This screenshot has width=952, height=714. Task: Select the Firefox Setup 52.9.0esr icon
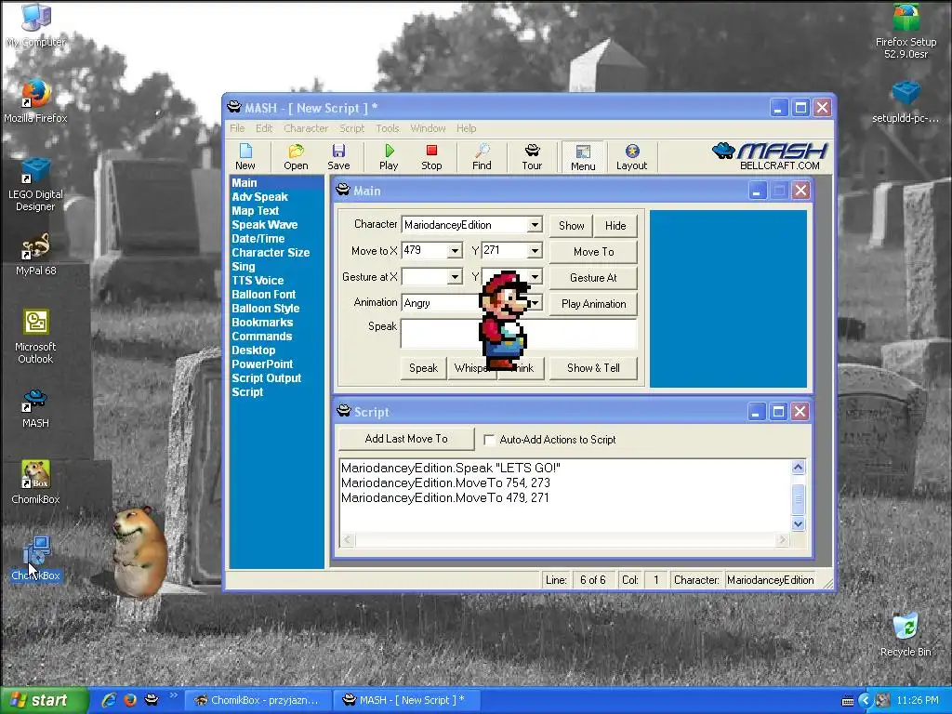[906, 31]
